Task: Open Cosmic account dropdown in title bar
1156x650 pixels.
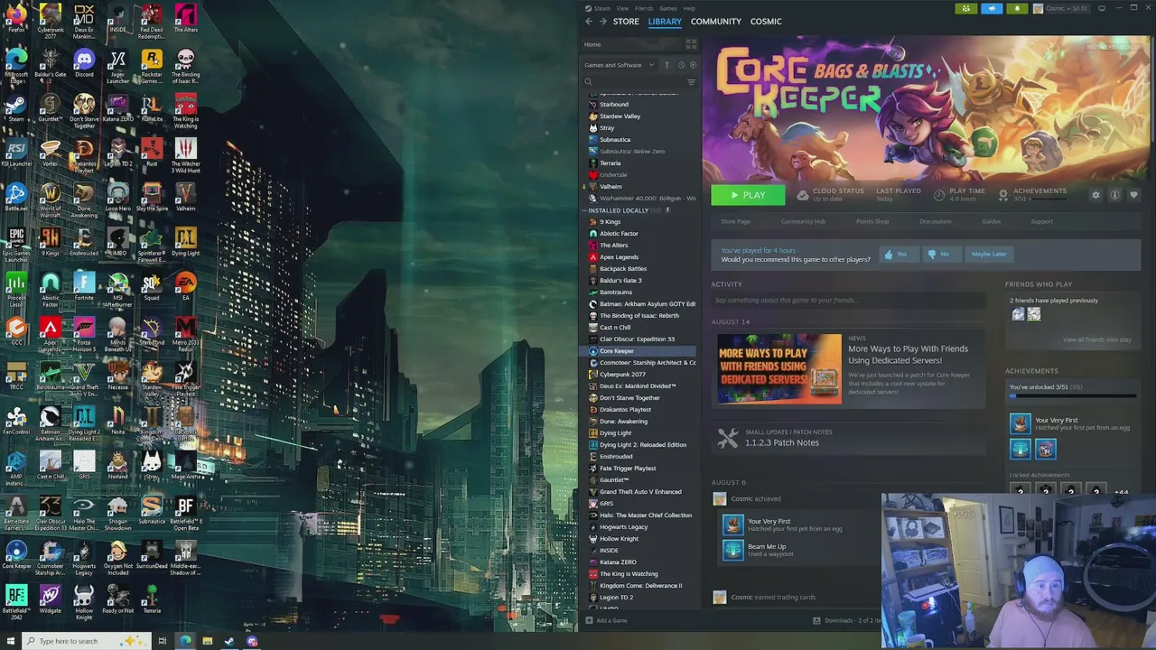Action: coord(1061,8)
